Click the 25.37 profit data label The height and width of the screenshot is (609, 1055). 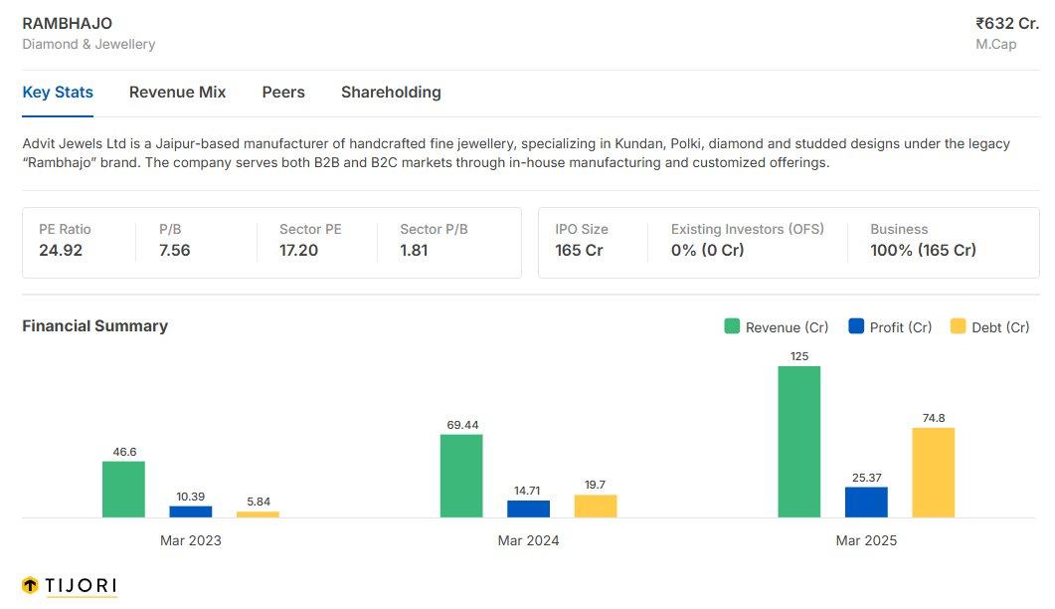pos(867,478)
